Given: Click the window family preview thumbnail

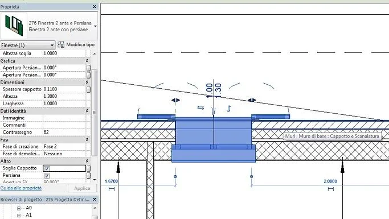Looking at the screenshot, I should tap(14, 26).
